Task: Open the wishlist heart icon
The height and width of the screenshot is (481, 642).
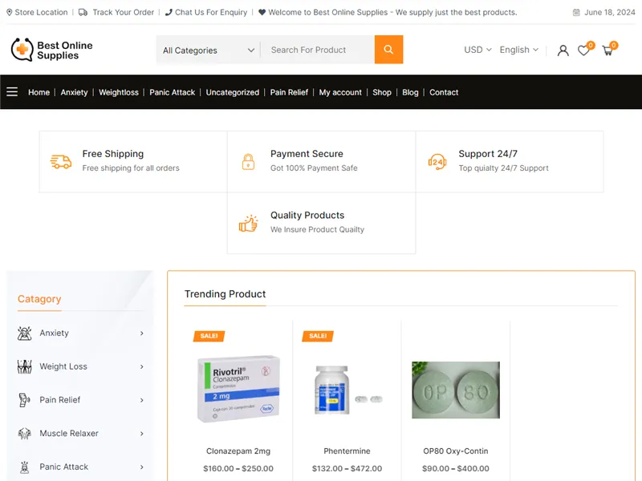Action: click(584, 51)
